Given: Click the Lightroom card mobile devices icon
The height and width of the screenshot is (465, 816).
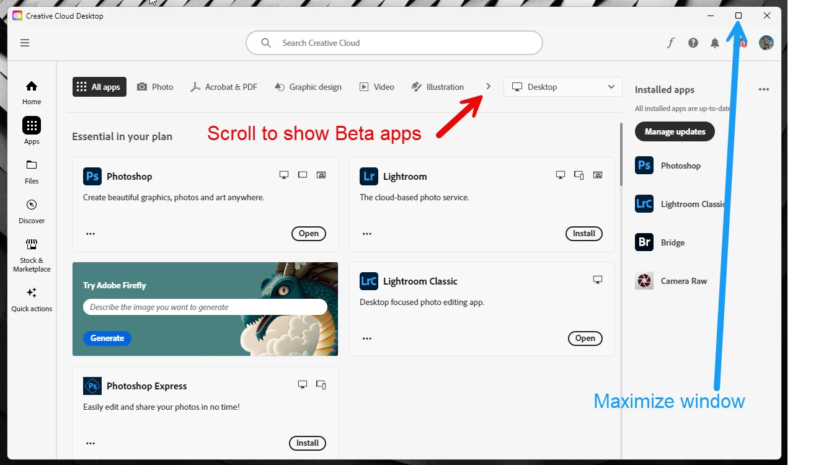Looking at the screenshot, I should click(x=579, y=175).
